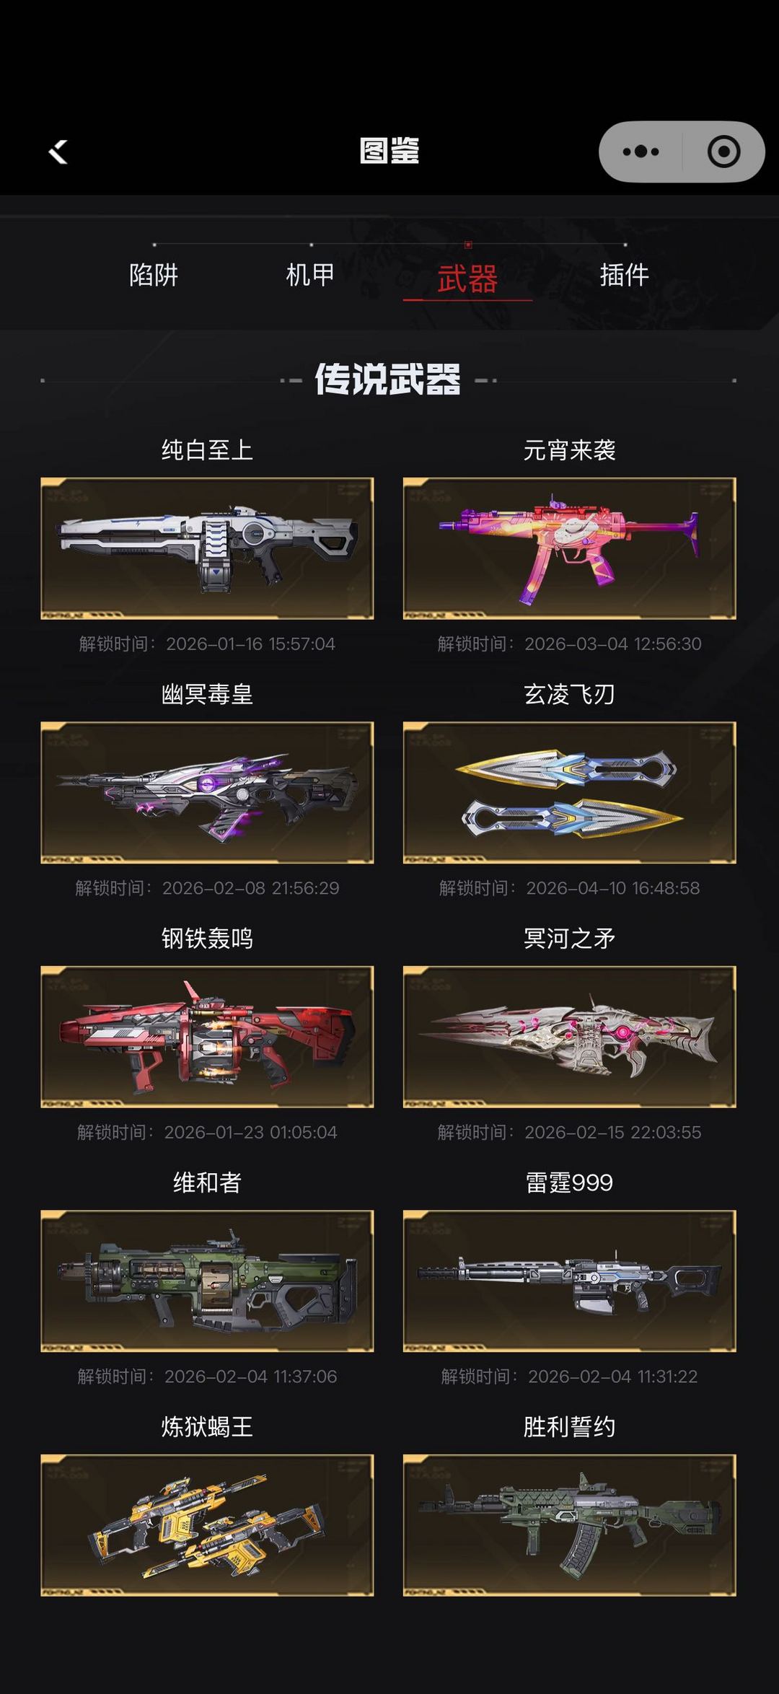Go back using the arrow icon
The height and width of the screenshot is (1694, 779).
[x=58, y=152]
